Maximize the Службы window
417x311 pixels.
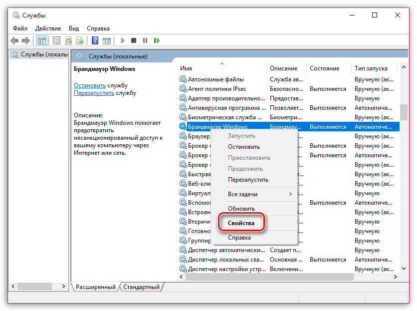click(x=375, y=15)
